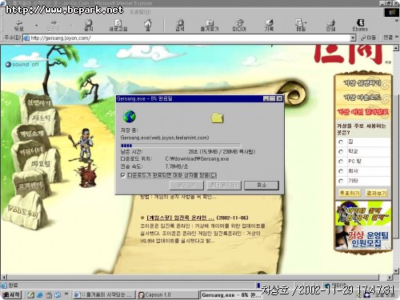This screenshot has width=400, height=300.
Task: Expand the toolbar overflow chevron
Action: pyautogui.click(x=397, y=21)
